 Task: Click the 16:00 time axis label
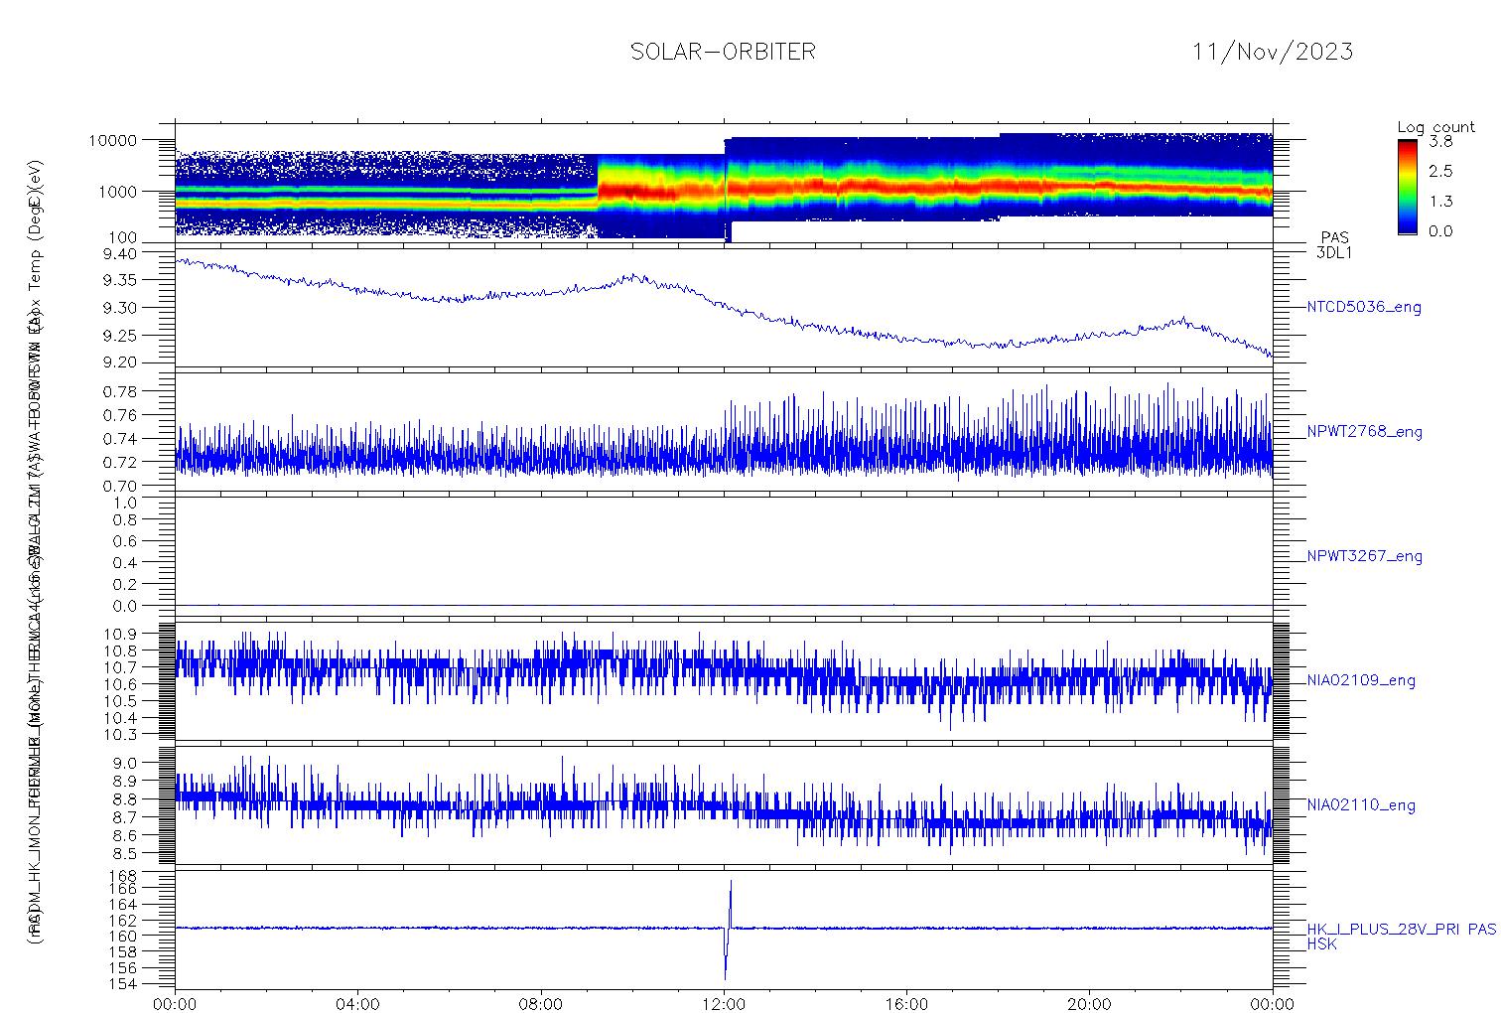pos(906,1004)
